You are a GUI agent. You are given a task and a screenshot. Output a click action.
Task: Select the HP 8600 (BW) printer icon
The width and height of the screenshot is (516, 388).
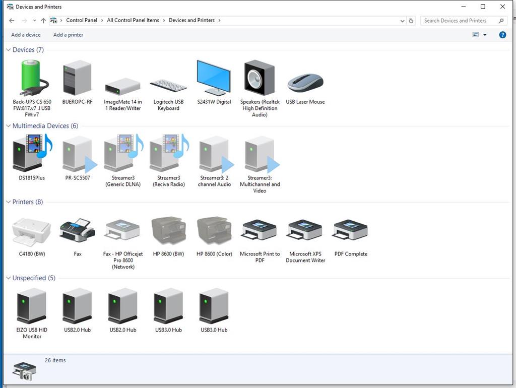coord(168,230)
